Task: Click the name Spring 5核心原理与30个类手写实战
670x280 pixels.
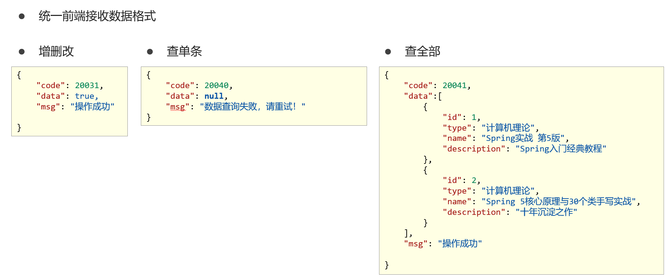Action: (559, 201)
